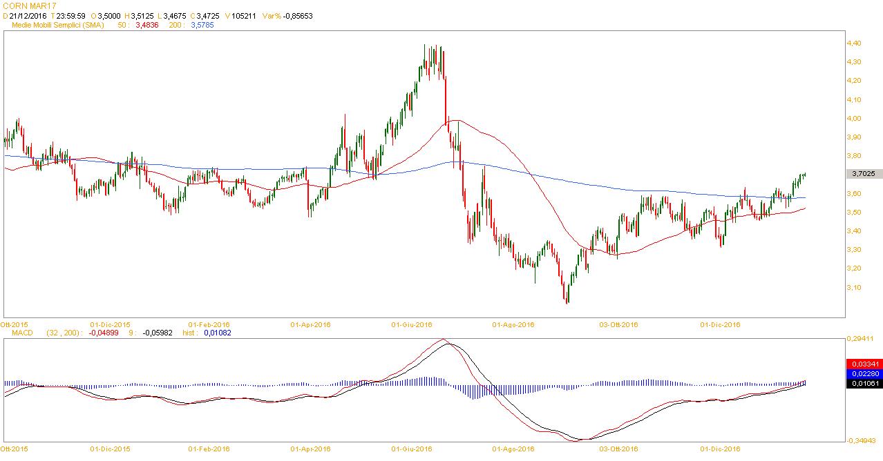Click the current price tag 3,7025
This screenshot has width=883, height=461.
(x=864, y=175)
